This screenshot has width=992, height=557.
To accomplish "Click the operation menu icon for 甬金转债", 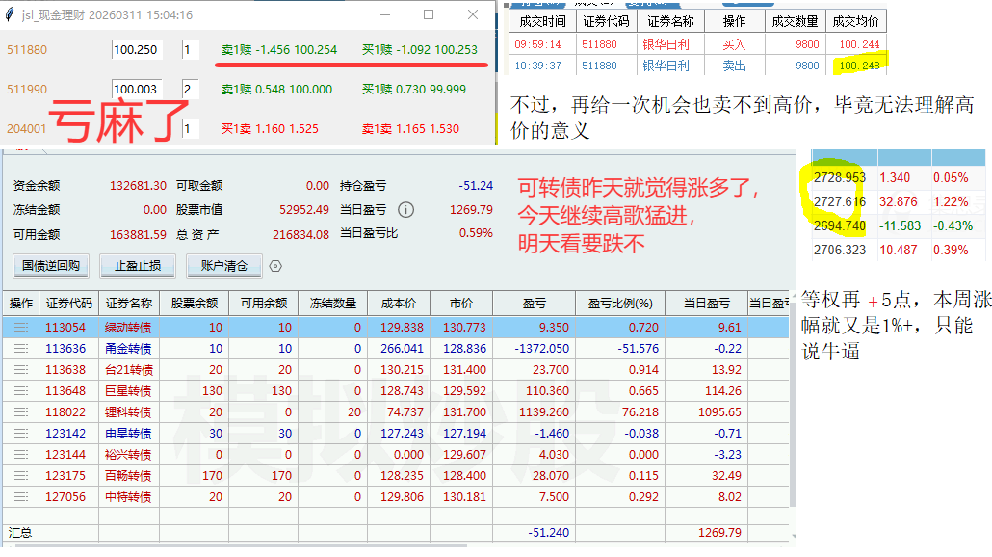I will click(x=20, y=349).
